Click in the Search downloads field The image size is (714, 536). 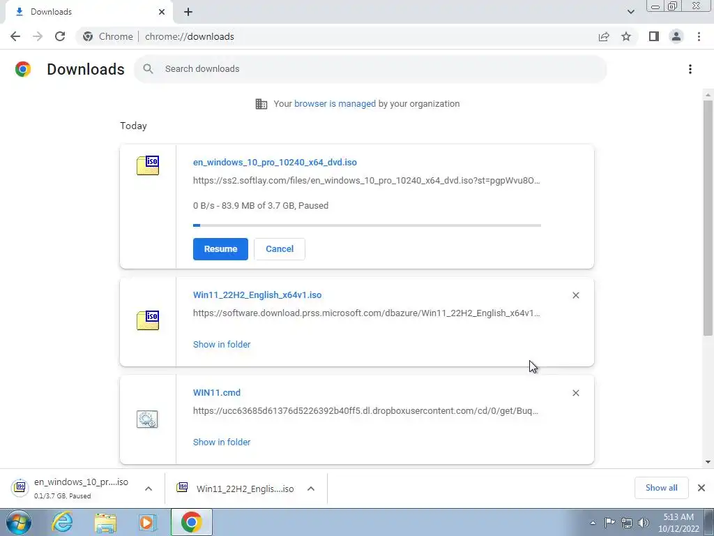tap(370, 69)
